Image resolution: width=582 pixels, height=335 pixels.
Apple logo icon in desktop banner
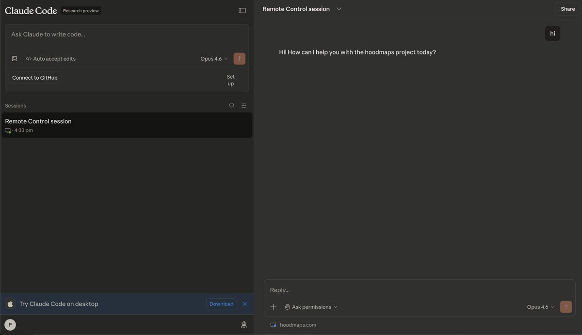click(x=10, y=304)
